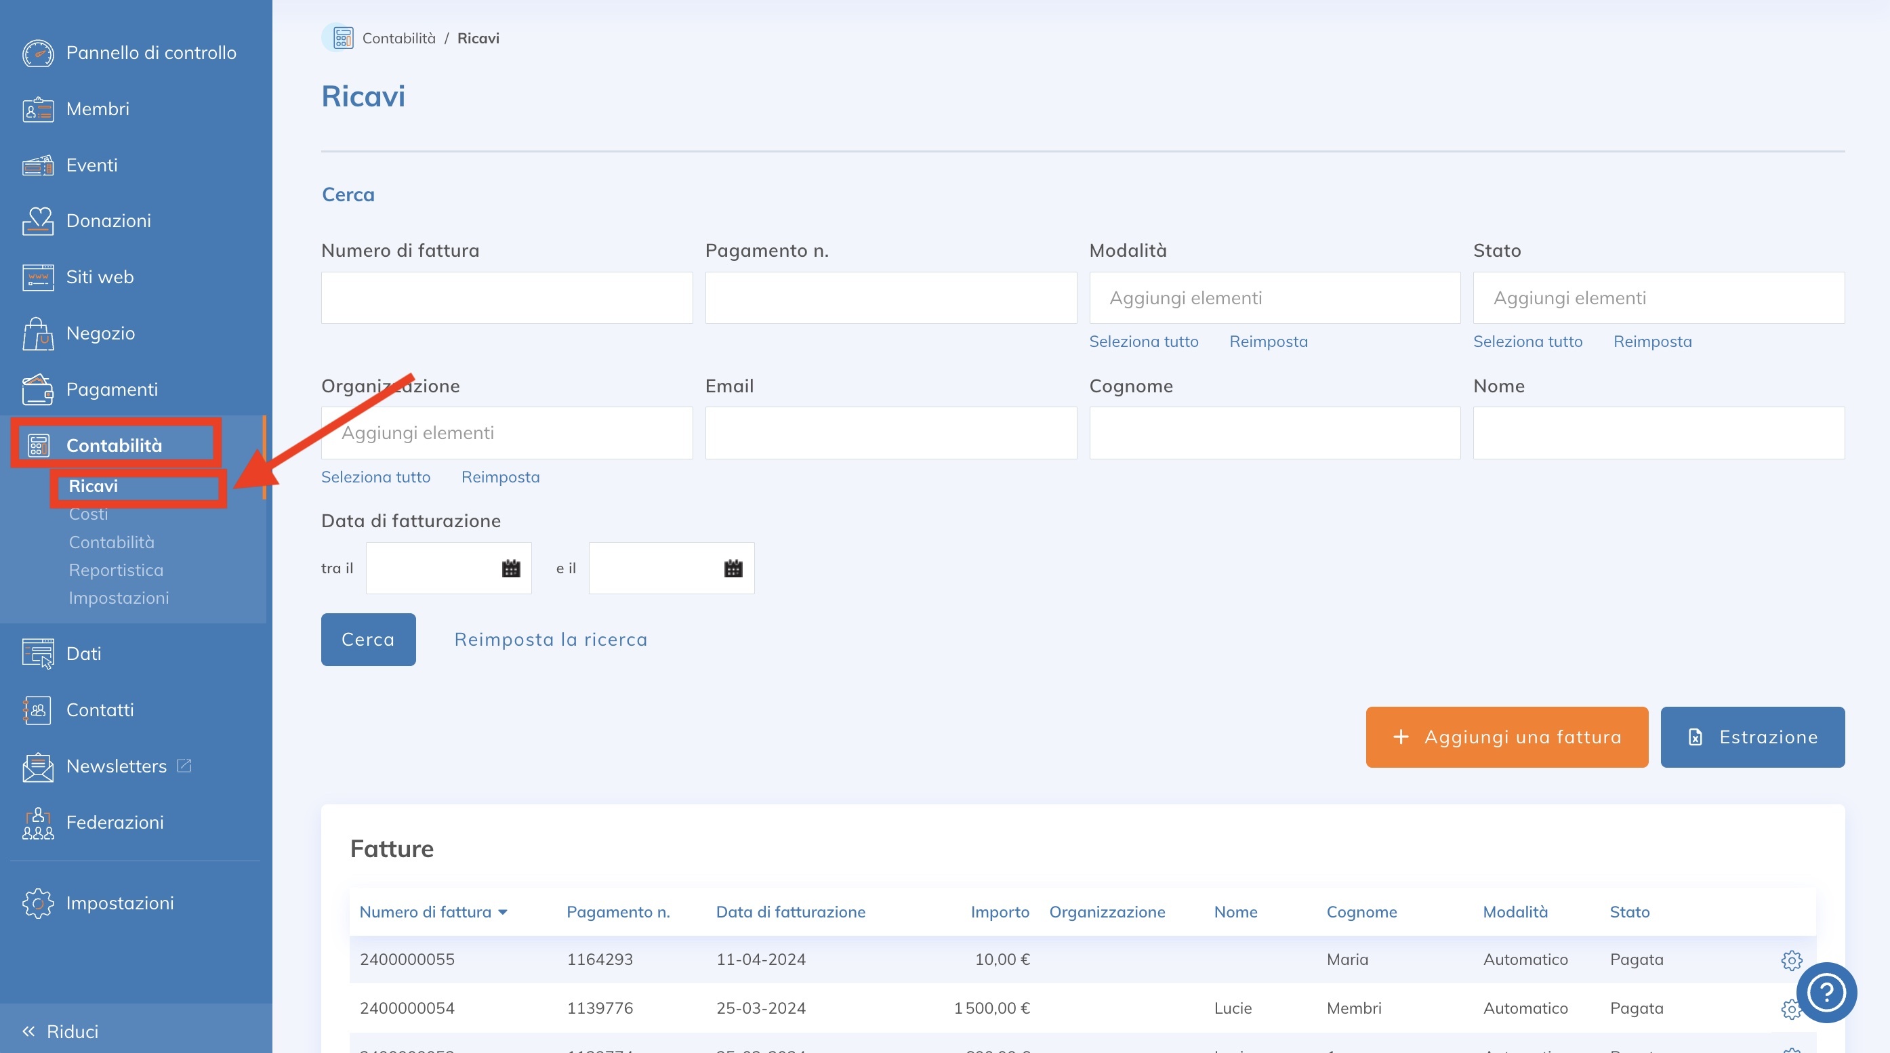Sort by Numero di fattura column arrow
1890x1053 pixels.
pyautogui.click(x=503, y=912)
